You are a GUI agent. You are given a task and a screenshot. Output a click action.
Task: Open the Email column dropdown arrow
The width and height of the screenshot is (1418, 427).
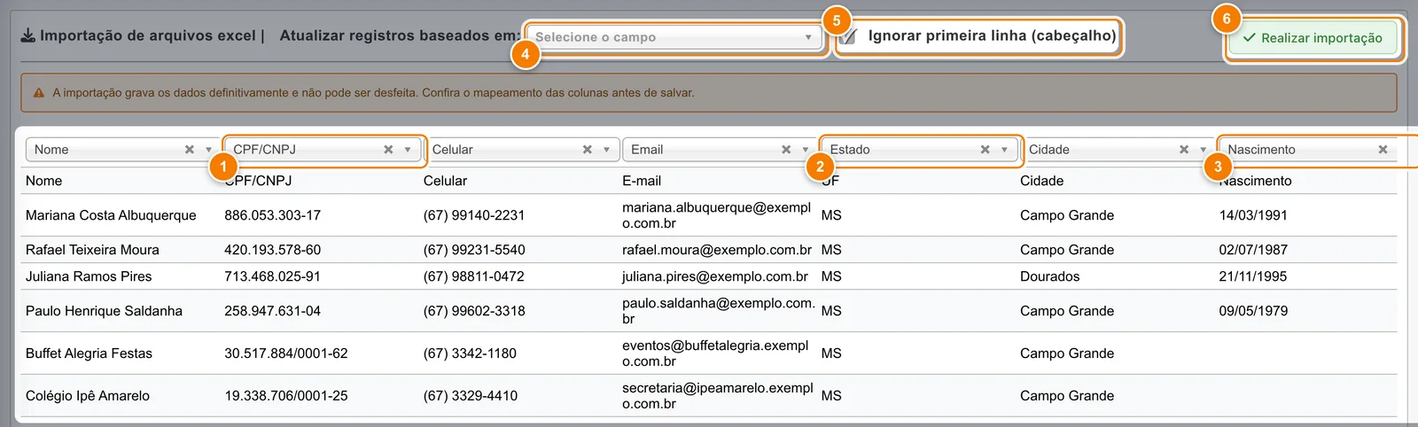(x=806, y=150)
